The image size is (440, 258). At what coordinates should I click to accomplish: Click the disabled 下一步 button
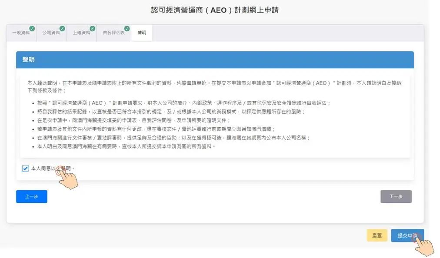(396, 196)
